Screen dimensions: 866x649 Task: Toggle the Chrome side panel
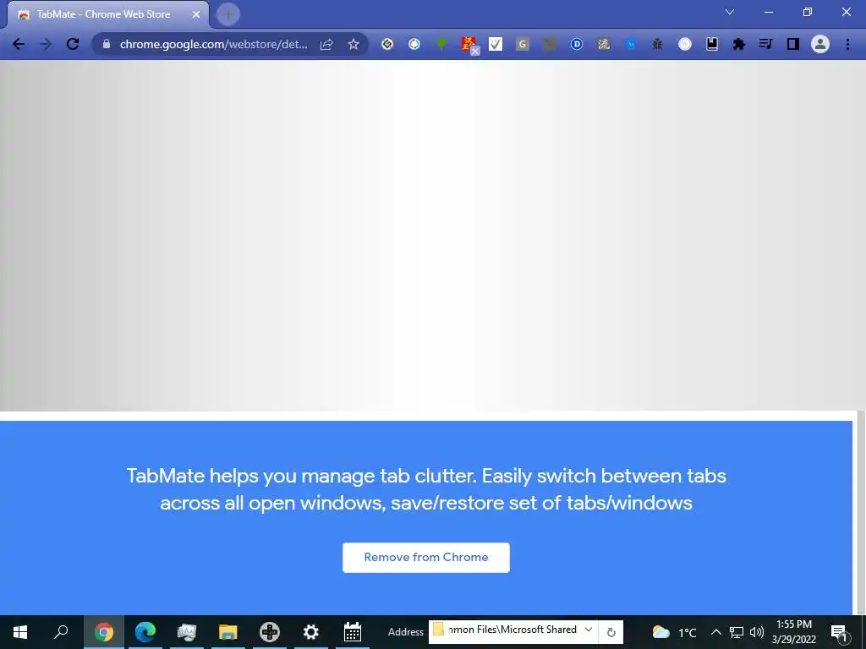[793, 44]
